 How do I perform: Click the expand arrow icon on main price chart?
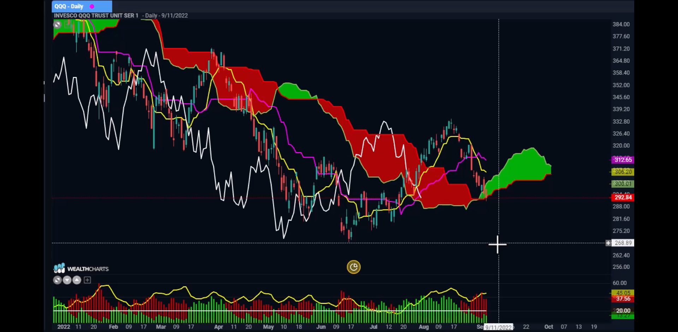click(58, 24)
